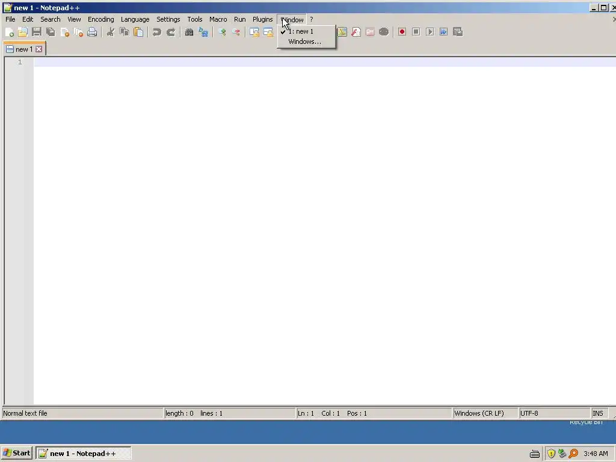616x462 pixels.
Task: Click the Zoom Out toolbar icon
Action: 236,32
